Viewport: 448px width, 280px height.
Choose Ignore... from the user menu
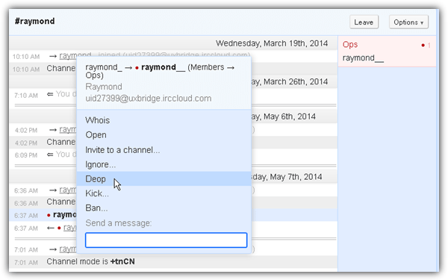[164, 164]
